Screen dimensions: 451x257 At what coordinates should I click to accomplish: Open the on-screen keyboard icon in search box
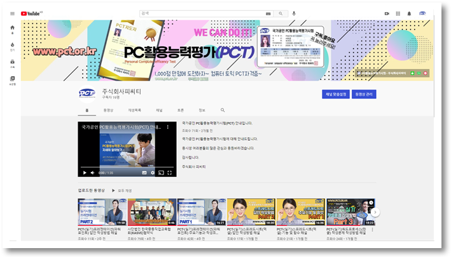268,13
